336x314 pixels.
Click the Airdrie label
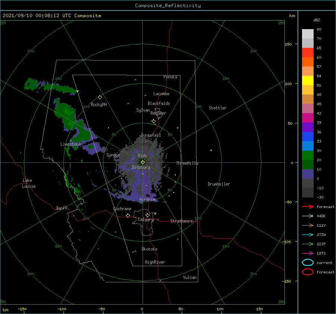click(x=147, y=199)
